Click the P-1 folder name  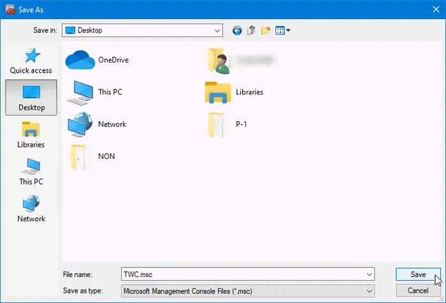(x=241, y=124)
